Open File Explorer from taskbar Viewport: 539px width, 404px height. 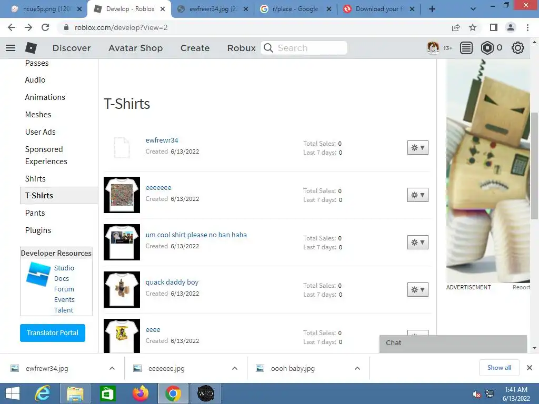click(x=75, y=393)
